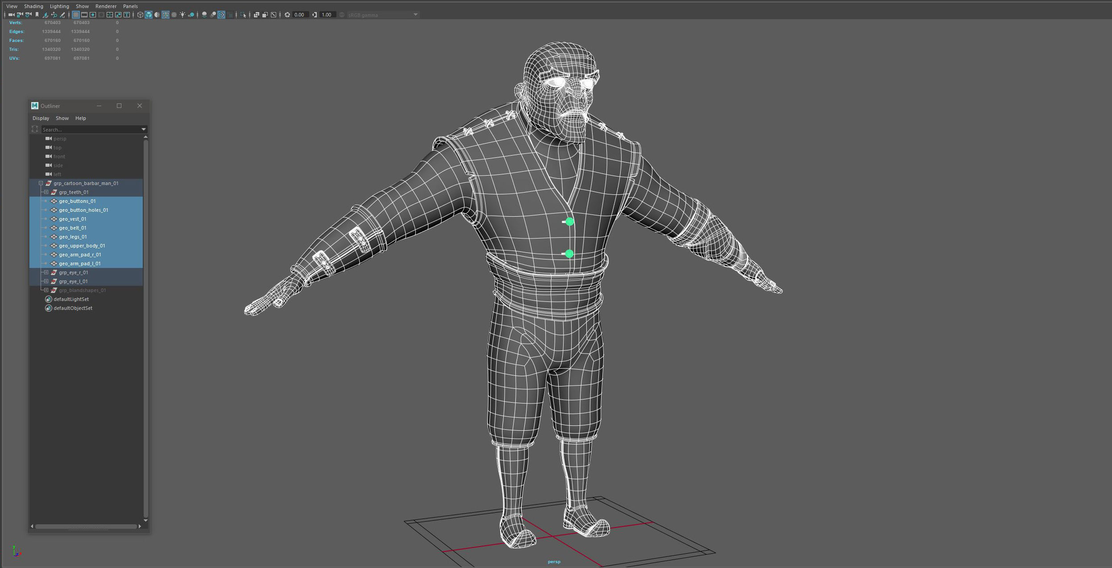Open the sRGB gamma view transform dropdown

click(x=383, y=15)
